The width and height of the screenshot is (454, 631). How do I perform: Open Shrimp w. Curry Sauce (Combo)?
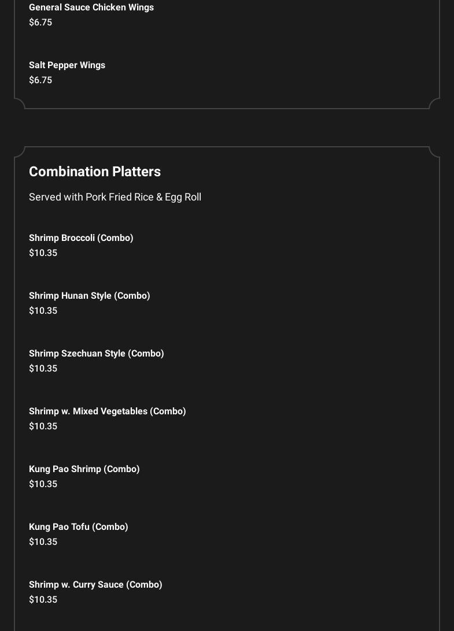pyautogui.click(x=95, y=585)
